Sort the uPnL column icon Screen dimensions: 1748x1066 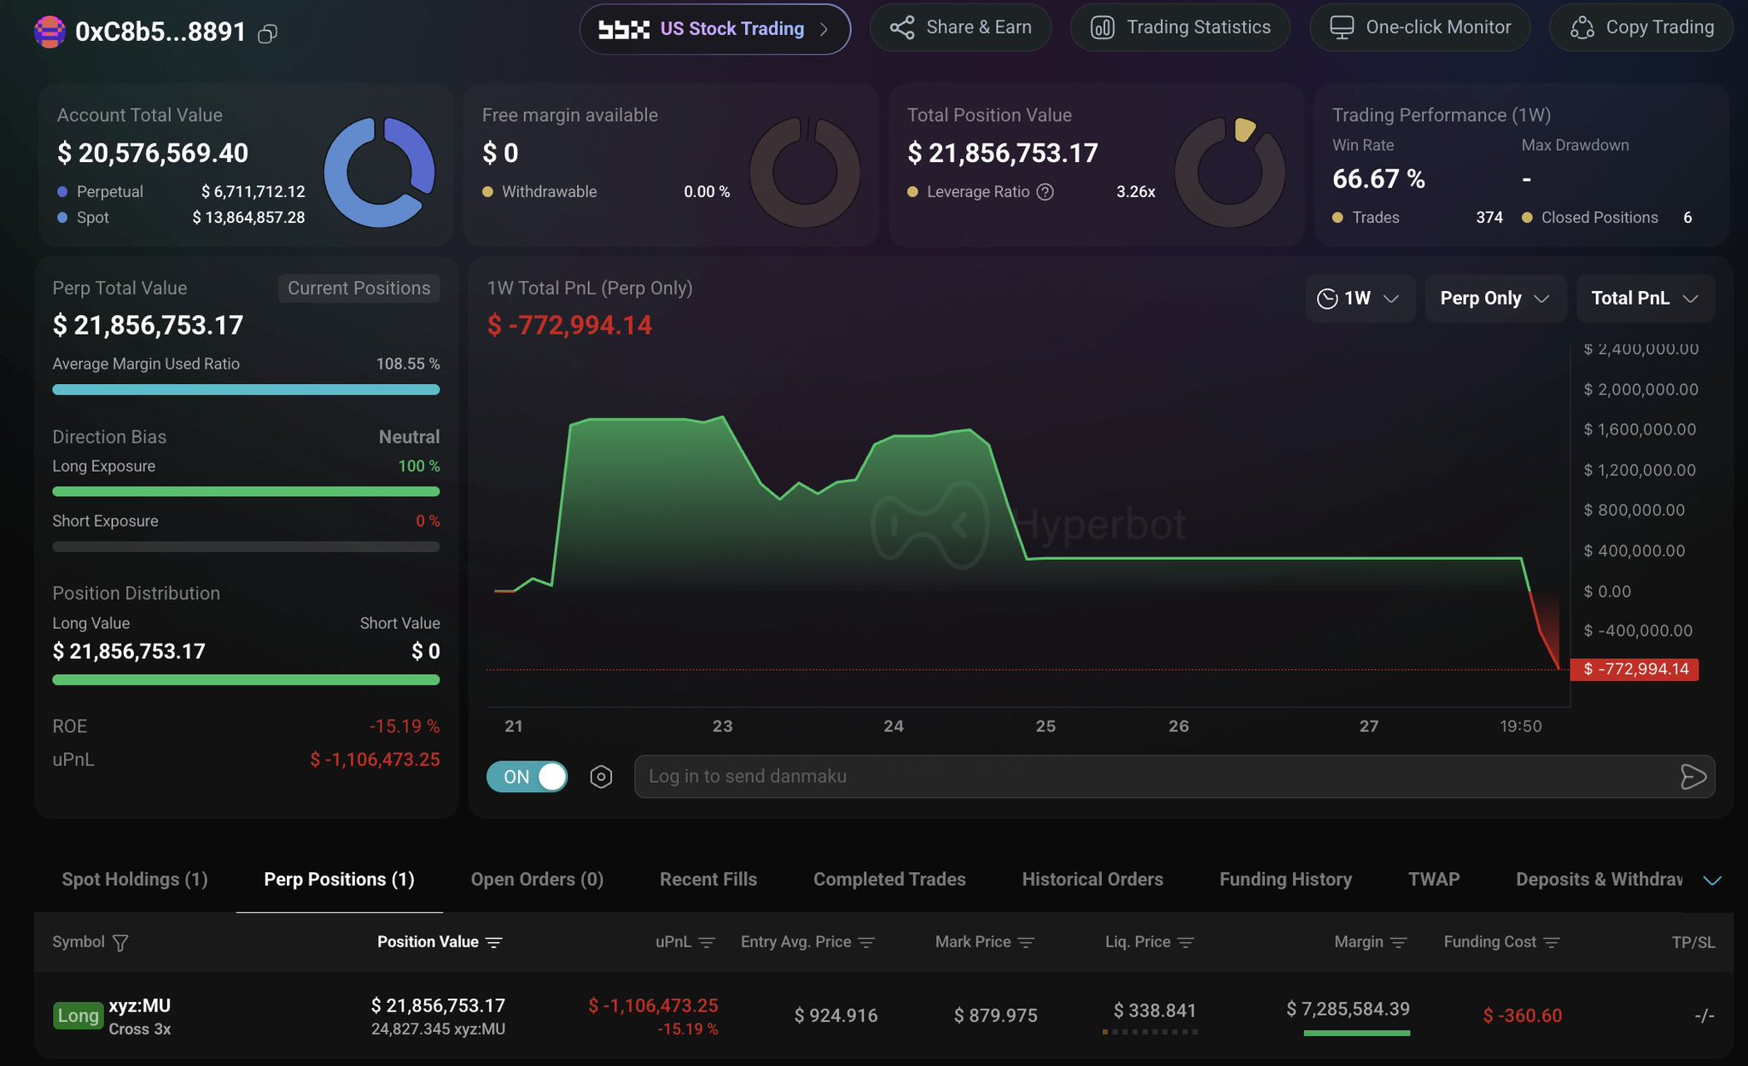pos(707,942)
